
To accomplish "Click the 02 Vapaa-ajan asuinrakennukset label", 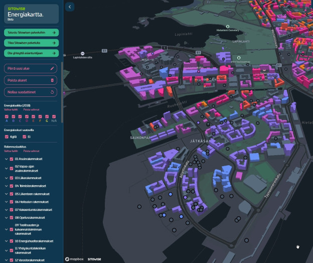I will 27,169.
